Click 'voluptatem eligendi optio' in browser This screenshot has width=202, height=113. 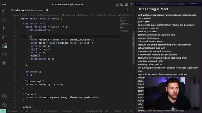click(150, 61)
